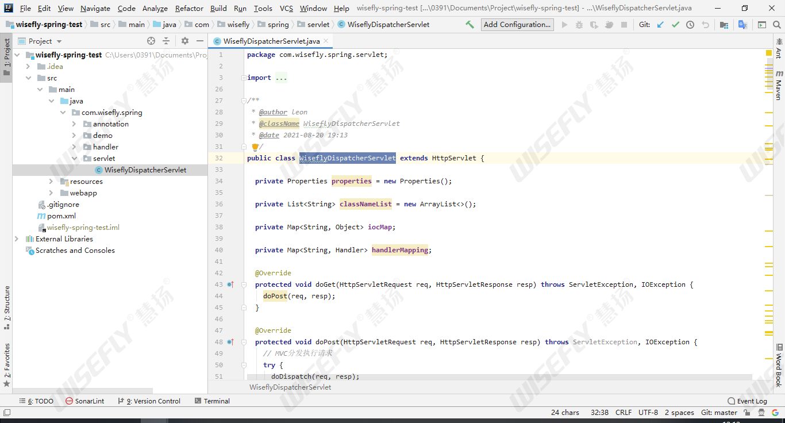Click the Git rollback undo icon
Image resolution: width=785 pixels, height=423 pixels.
pyautogui.click(x=705, y=25)
